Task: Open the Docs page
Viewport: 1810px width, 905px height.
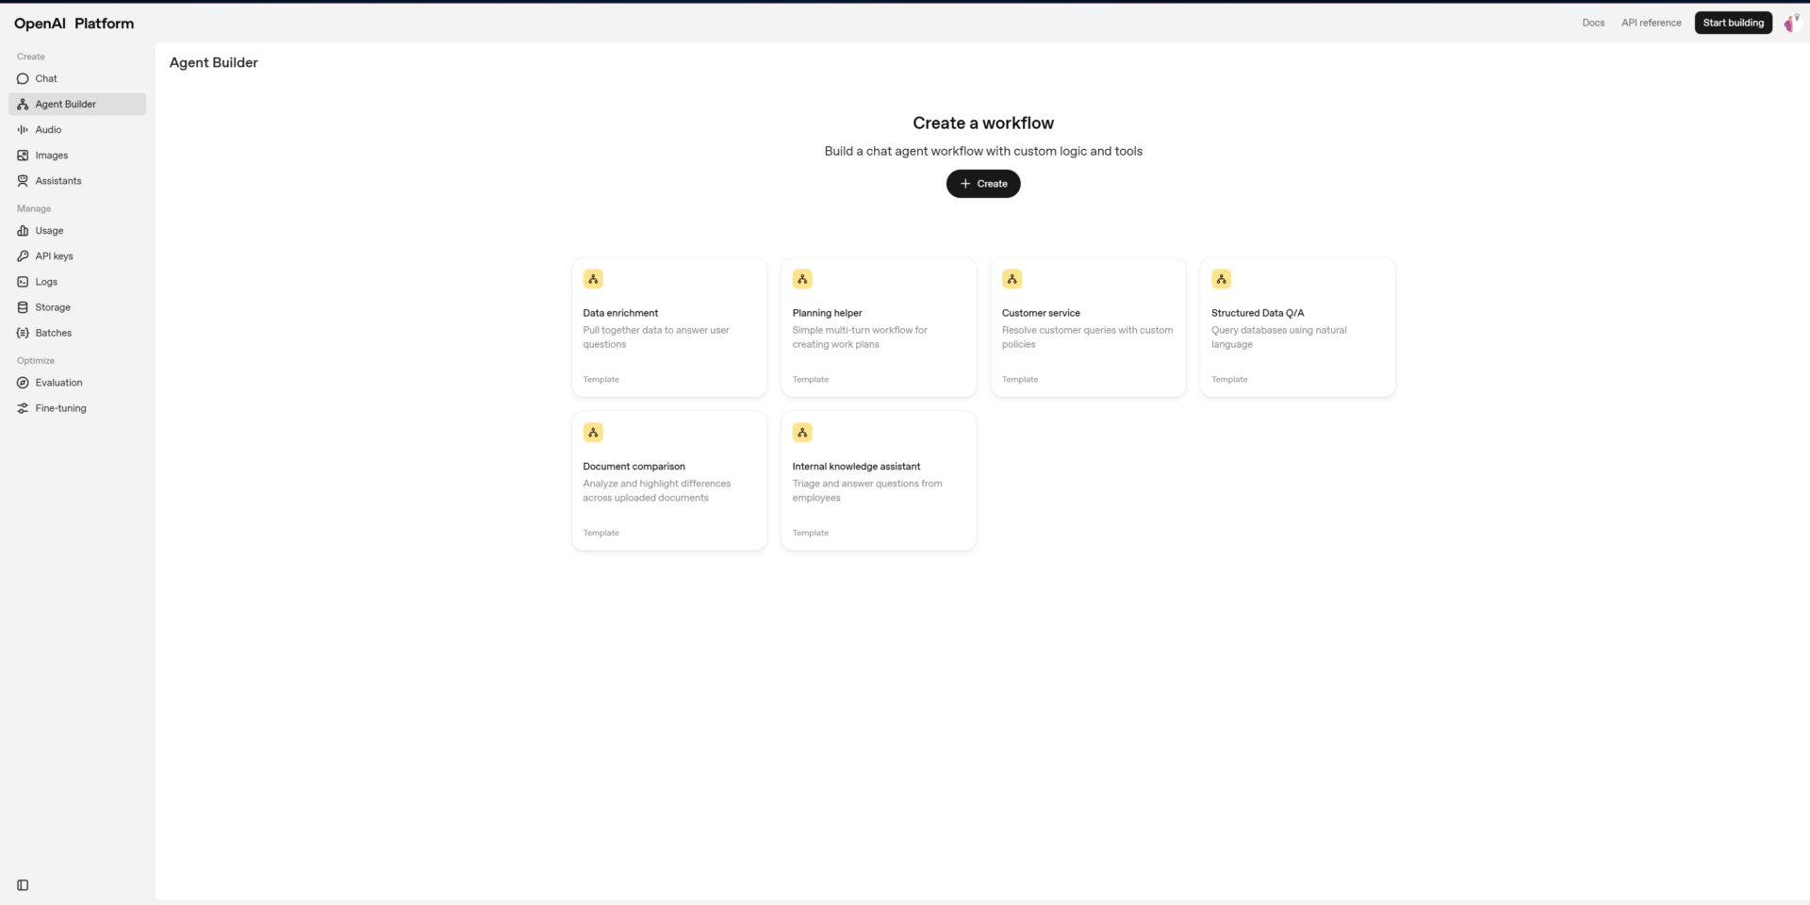Action: (x=1593, y=22)
